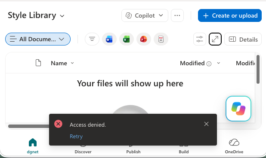266x158 pixels.
Task: Click the Access denied error icon
Action: click(58, 124)
